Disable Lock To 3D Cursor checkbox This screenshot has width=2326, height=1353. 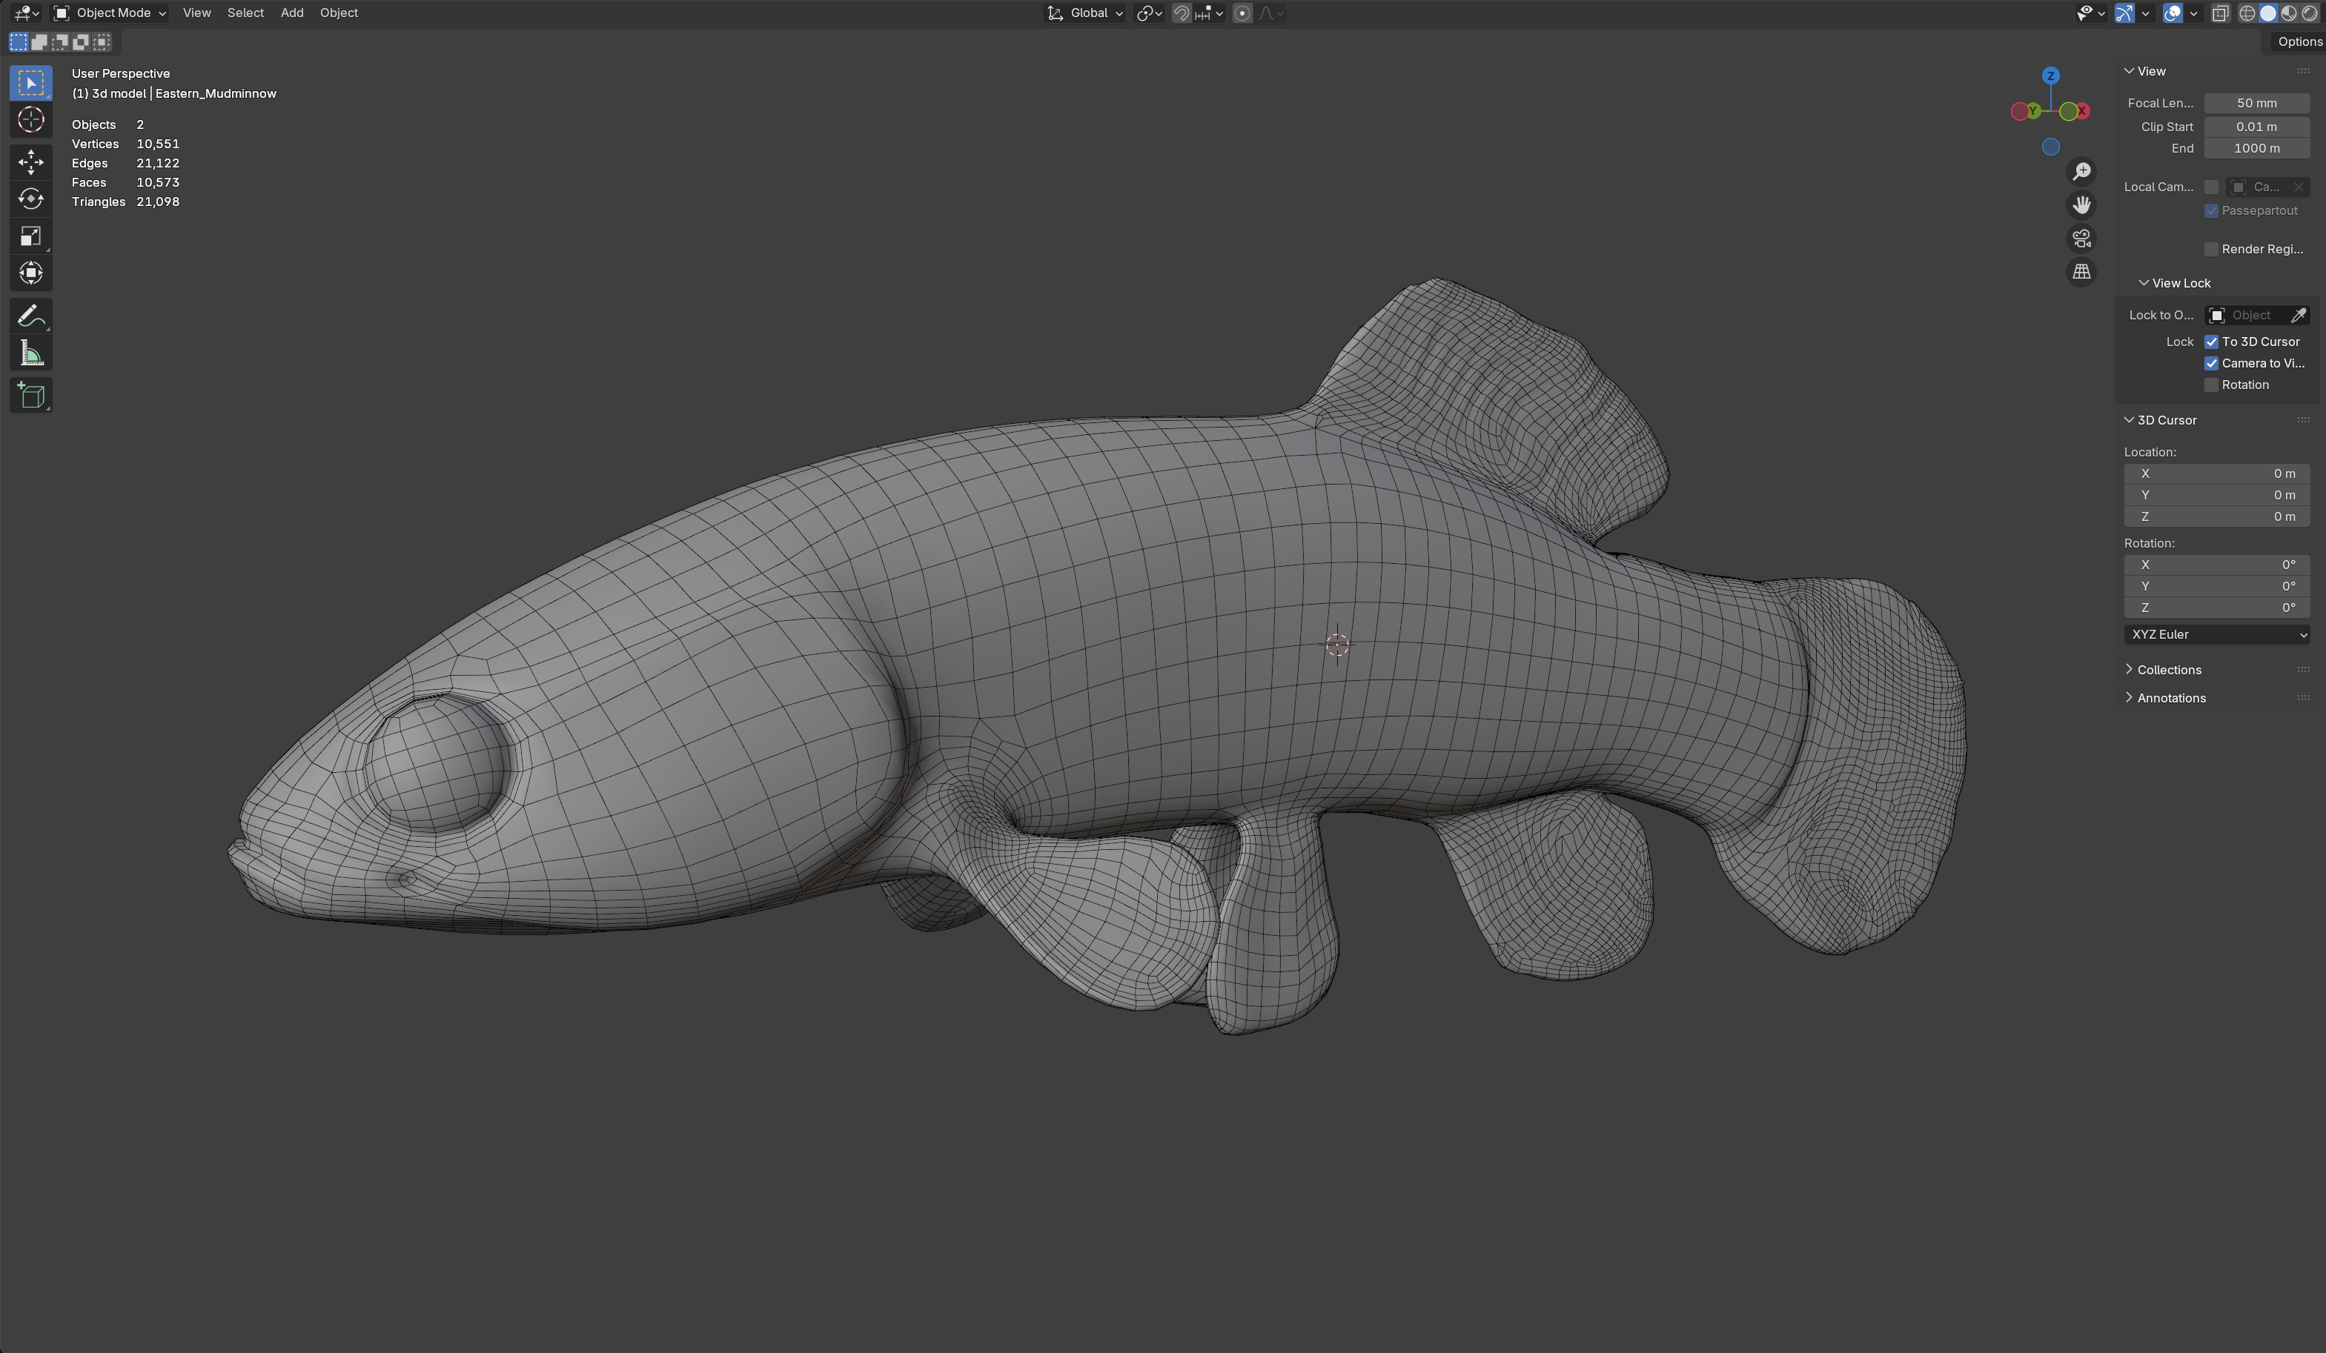click(2210, 342)
